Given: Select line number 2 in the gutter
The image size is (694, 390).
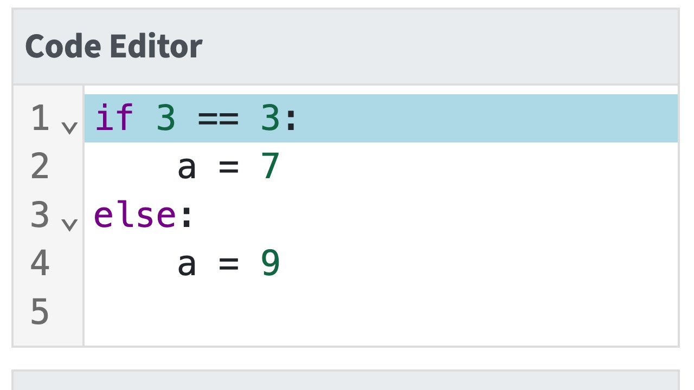Looking at the screenshot, I should click(40, 167).
